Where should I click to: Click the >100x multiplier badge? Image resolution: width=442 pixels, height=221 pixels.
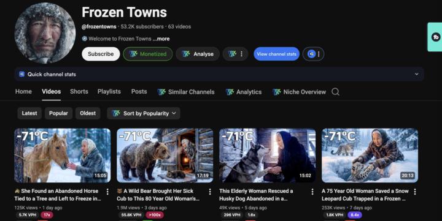tap(155, 215)
